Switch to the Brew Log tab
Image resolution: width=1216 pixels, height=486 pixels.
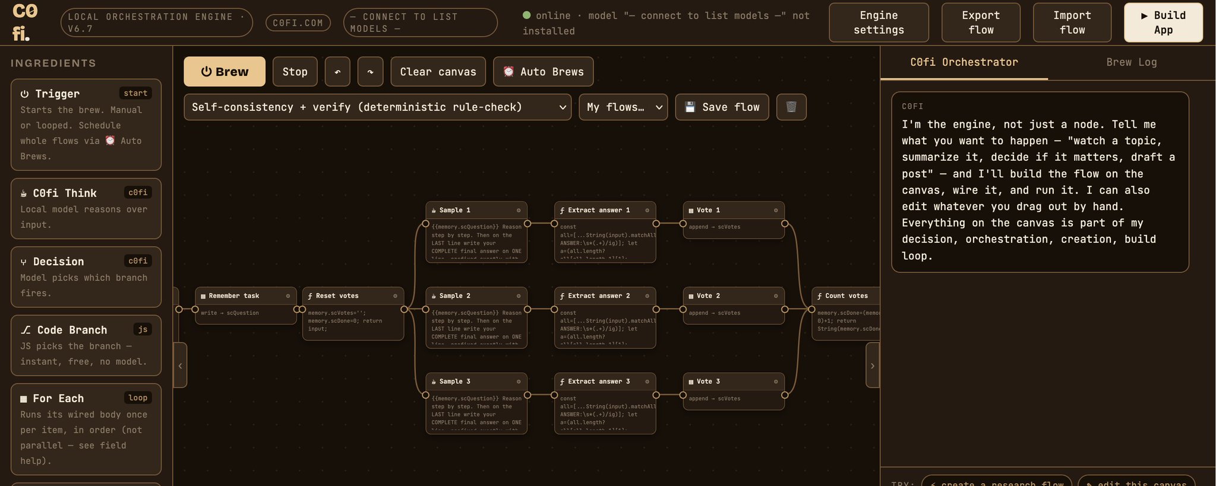click(1131, 62)
